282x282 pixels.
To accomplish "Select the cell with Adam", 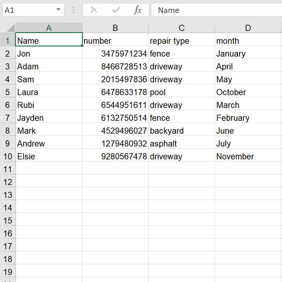I will coord(49,65).
